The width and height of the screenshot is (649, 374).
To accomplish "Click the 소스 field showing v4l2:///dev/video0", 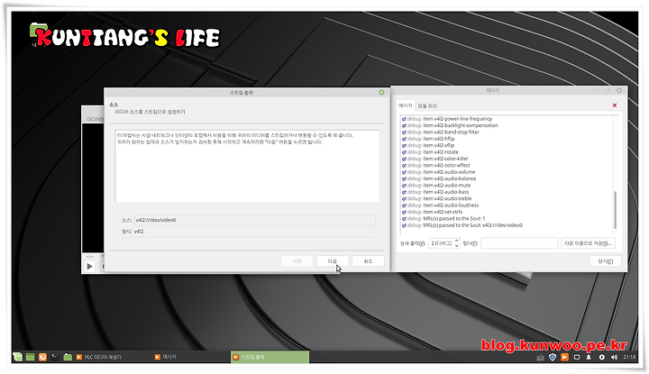I will 254,220.
